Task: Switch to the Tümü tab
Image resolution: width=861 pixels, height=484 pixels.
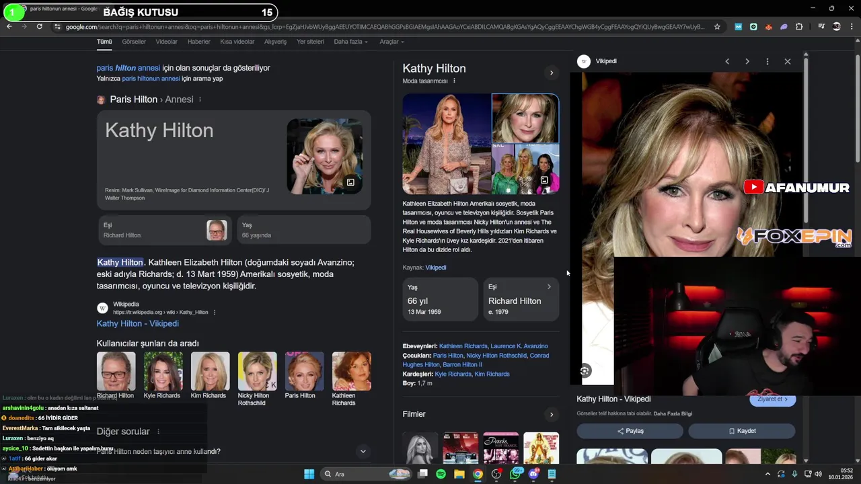Action: [104, 42]
